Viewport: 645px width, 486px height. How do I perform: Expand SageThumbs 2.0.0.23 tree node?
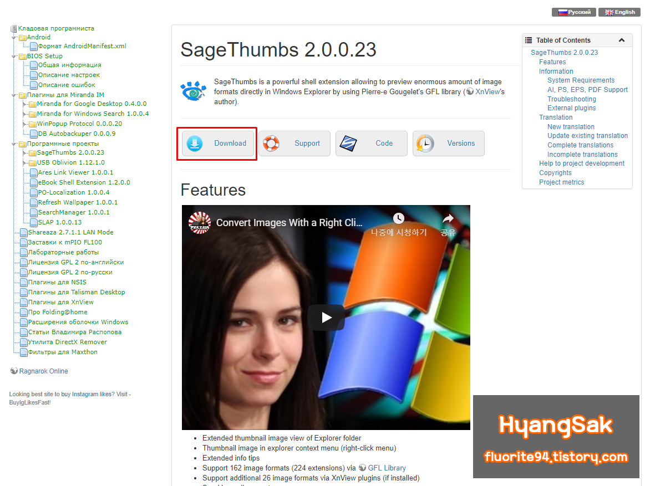tap(24, 153)
